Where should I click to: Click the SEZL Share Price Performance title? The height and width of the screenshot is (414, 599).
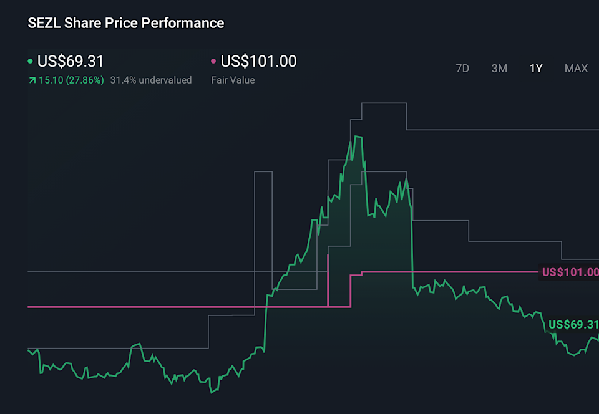pyautogui.click(x=125, y=23)
